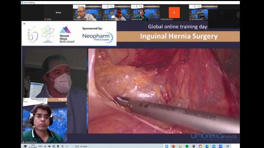
Task: Launch PowerPoint from the taskbar
Action: point(173,146)
